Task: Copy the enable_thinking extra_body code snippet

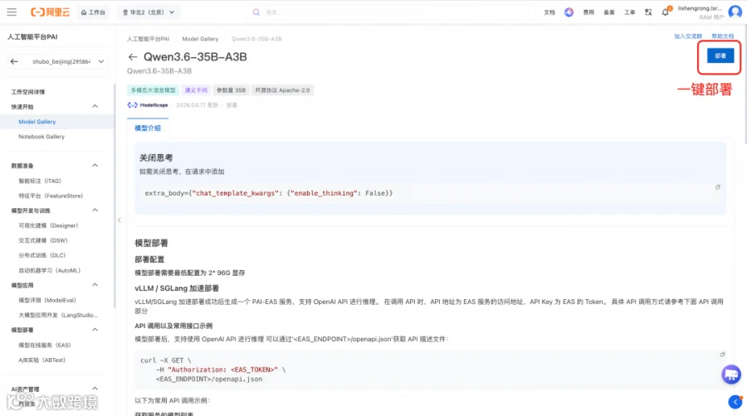Action: tap(717, 186)
